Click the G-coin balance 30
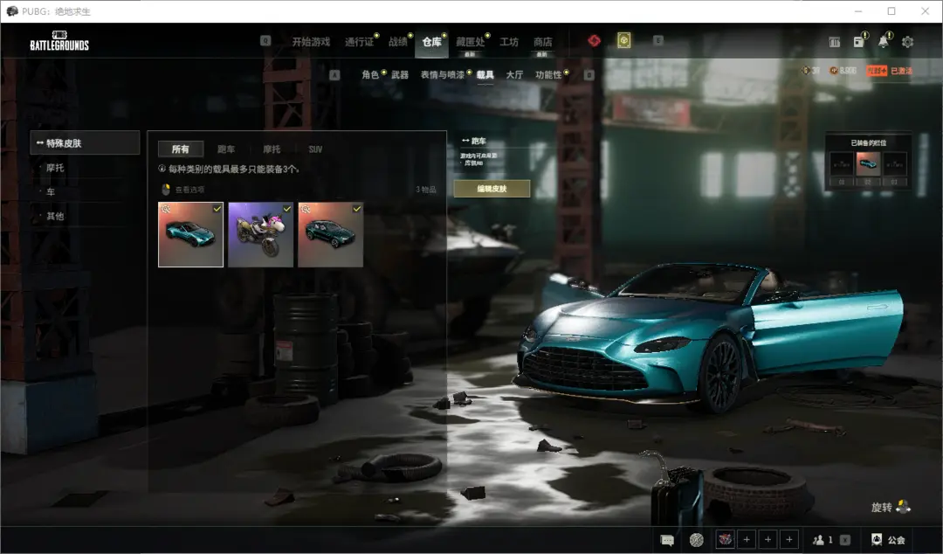This screenshot has width=943, height=554. coord(810,71)
